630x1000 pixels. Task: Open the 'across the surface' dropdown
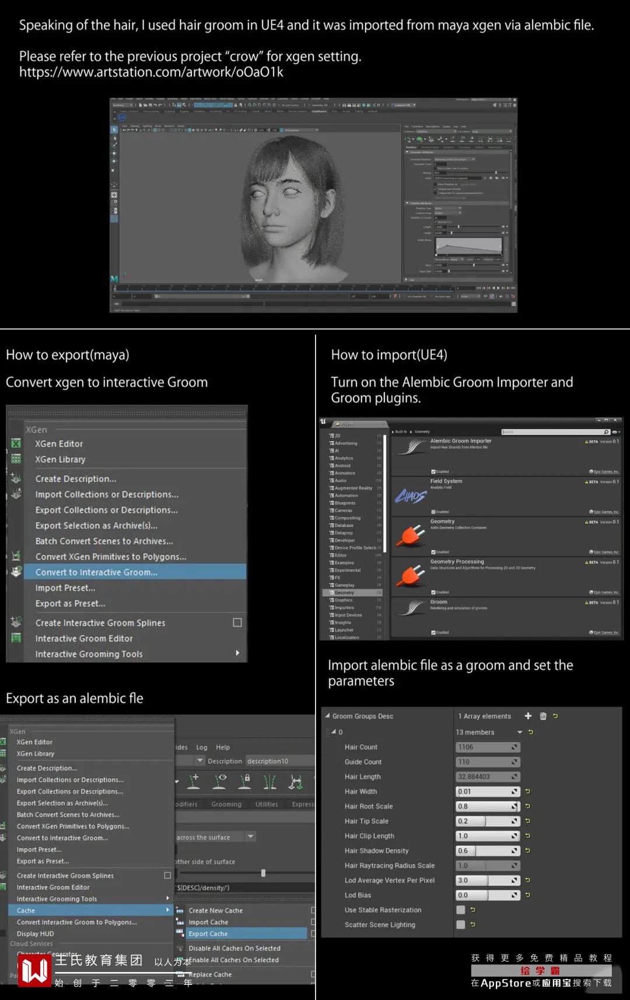coord(250,837)
